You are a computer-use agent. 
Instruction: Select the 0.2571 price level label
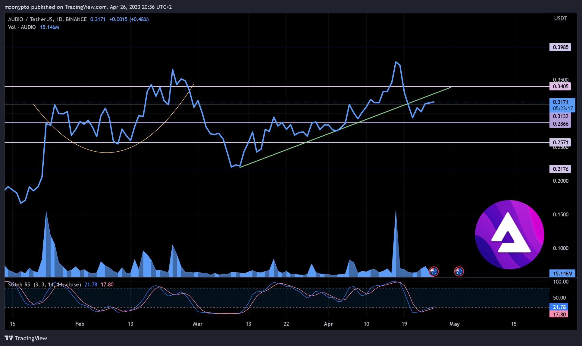pos(560,142)
